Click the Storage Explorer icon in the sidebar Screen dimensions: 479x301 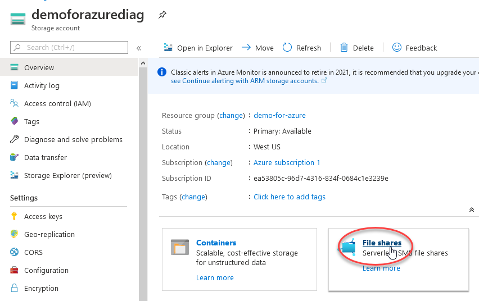point(14,175)
